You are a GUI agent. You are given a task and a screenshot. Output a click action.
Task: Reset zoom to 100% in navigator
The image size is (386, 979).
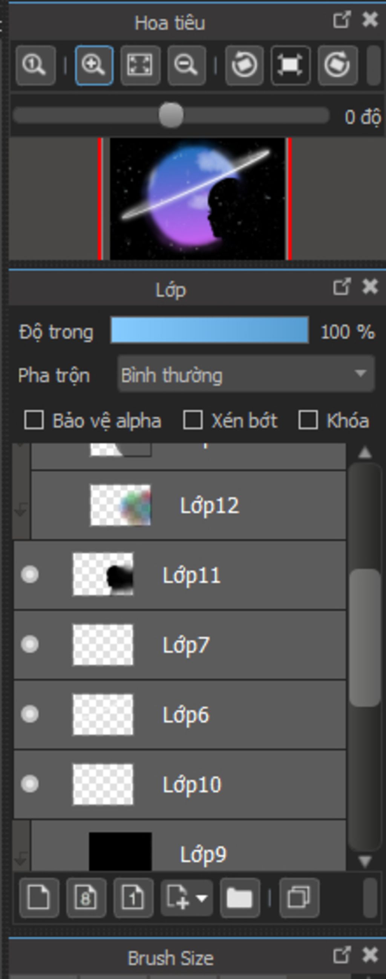[35, 66]
